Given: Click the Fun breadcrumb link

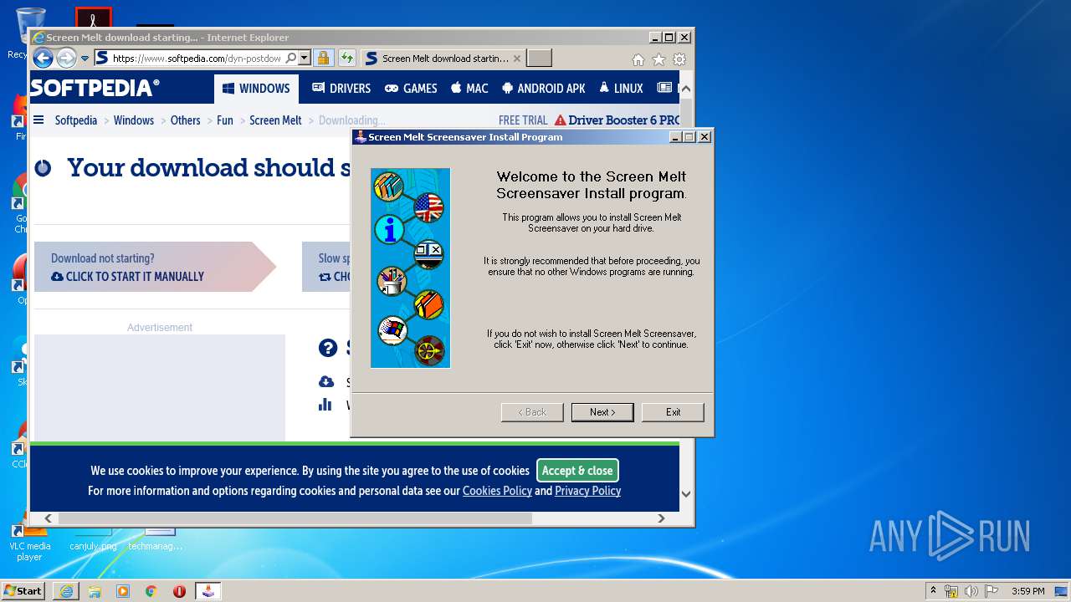Looking at the screenshot, I should (225, 120).
